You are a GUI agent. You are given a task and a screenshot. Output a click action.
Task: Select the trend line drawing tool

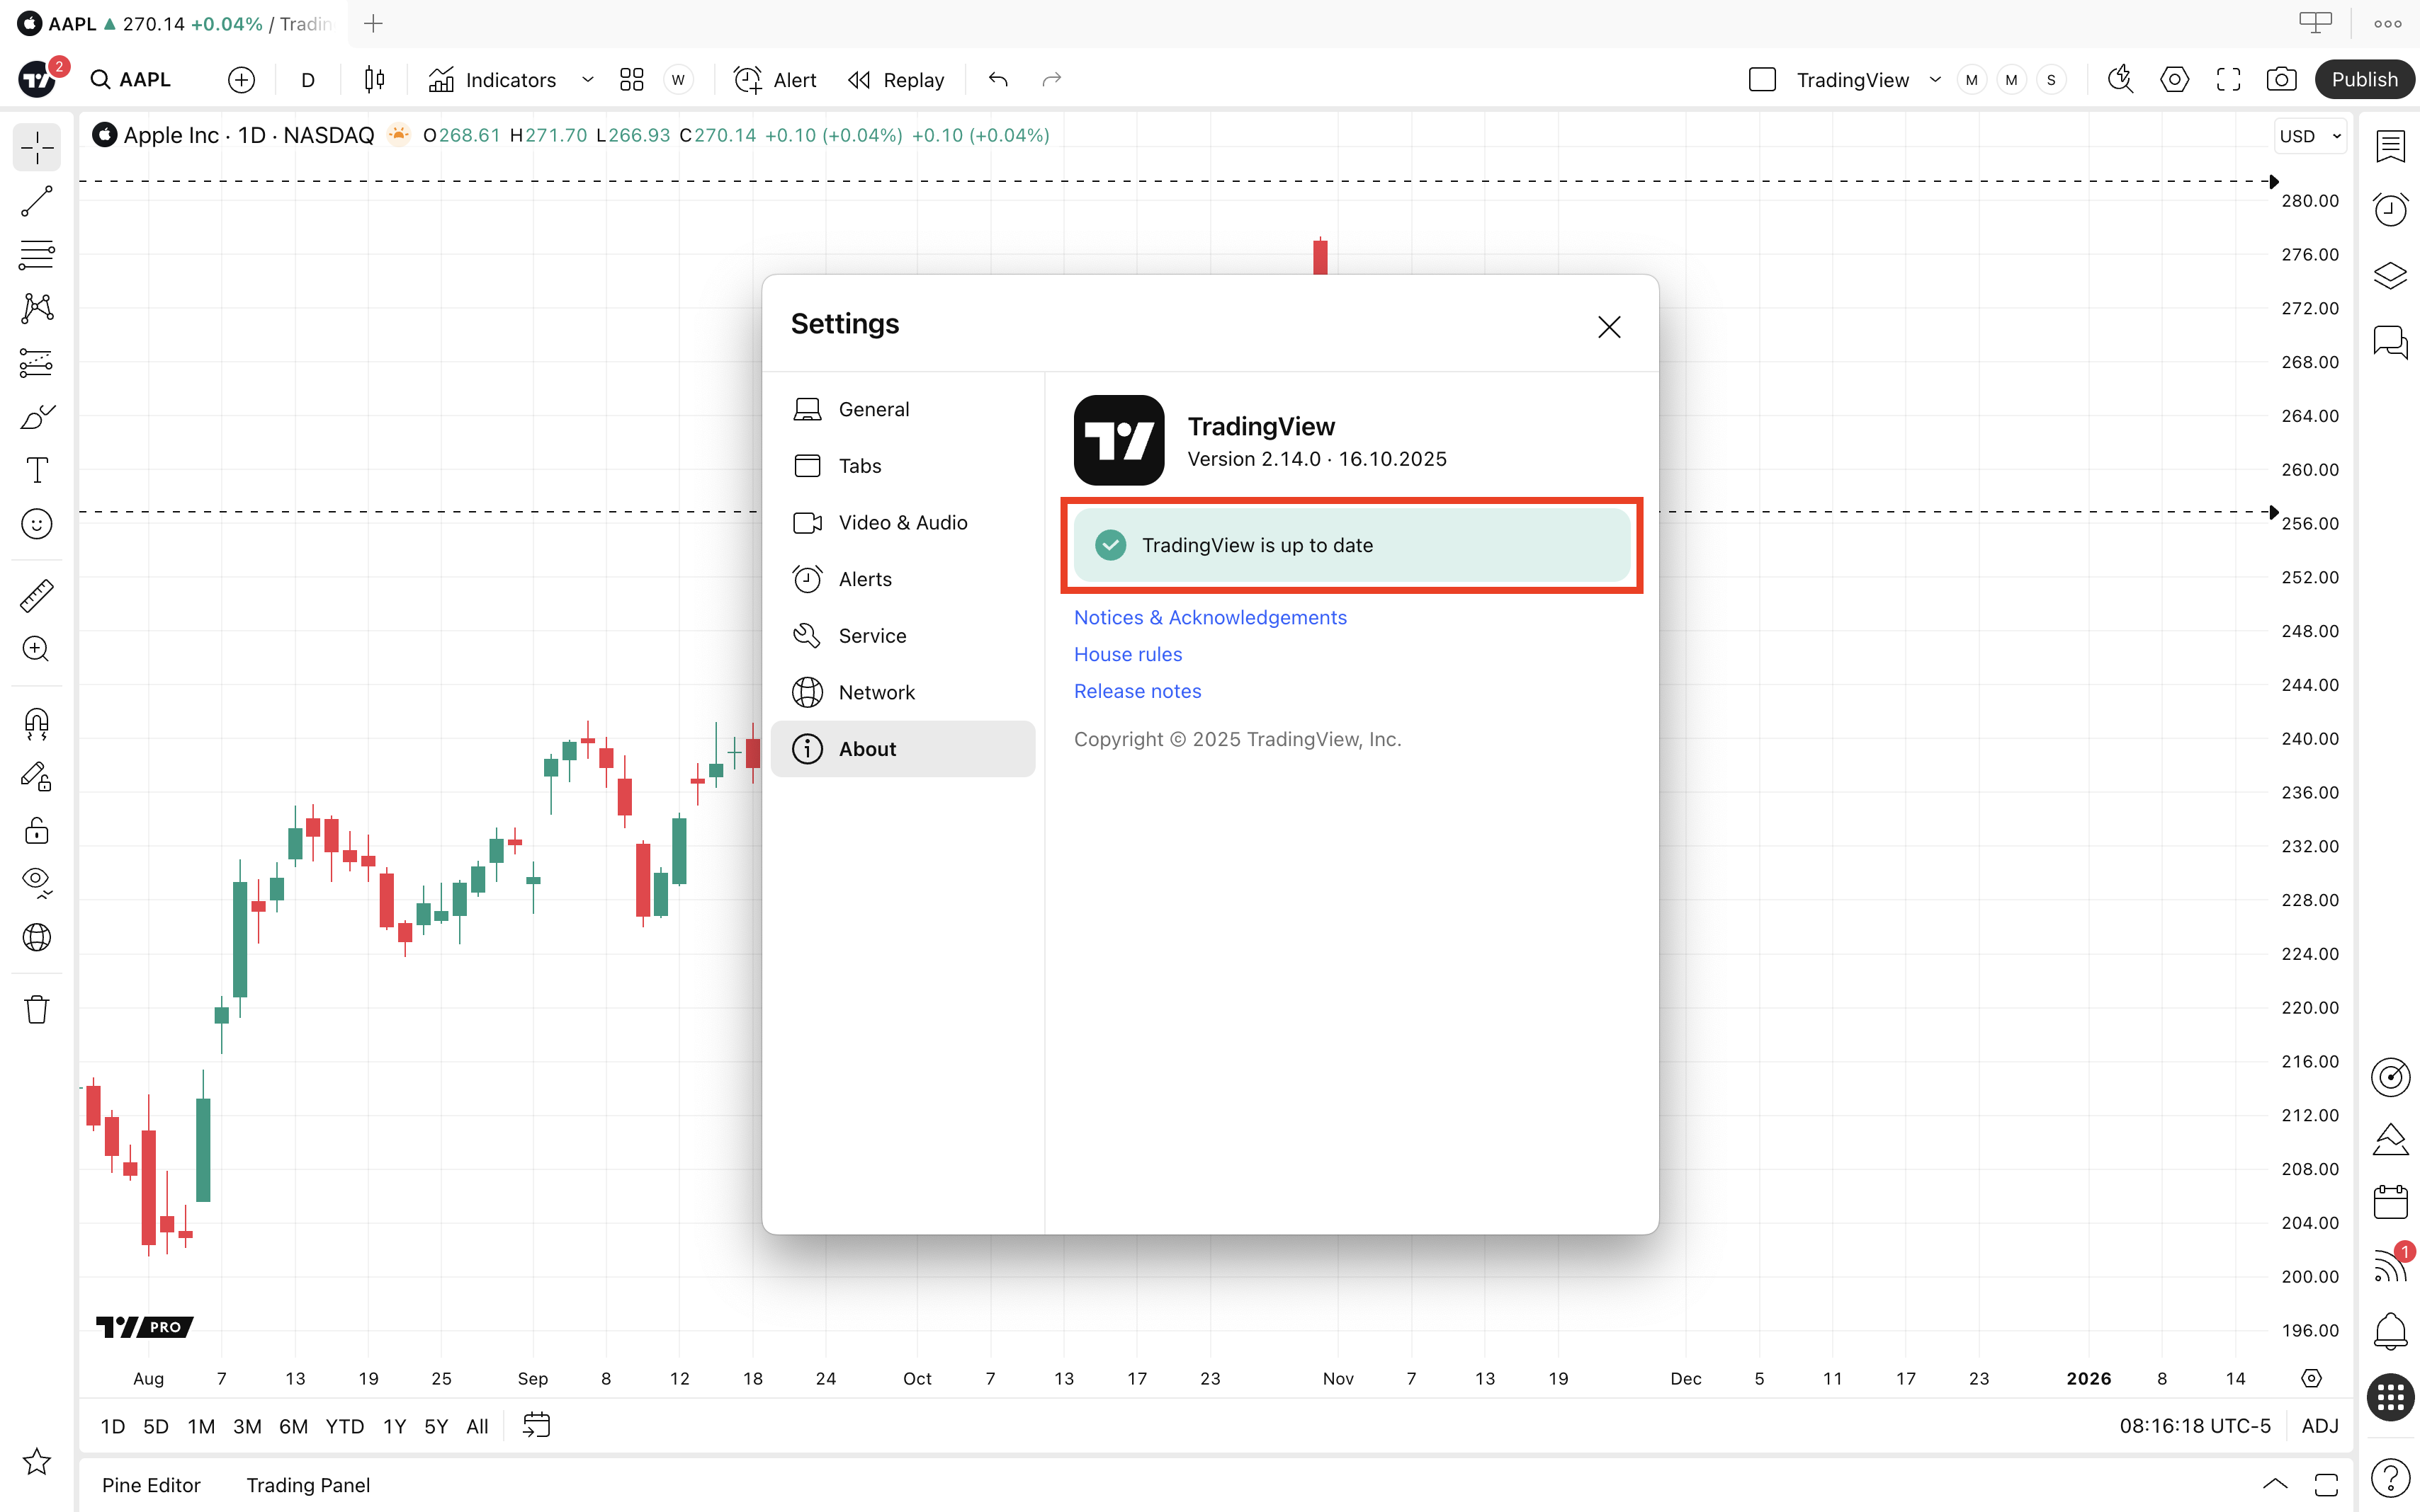pos(37,201)
